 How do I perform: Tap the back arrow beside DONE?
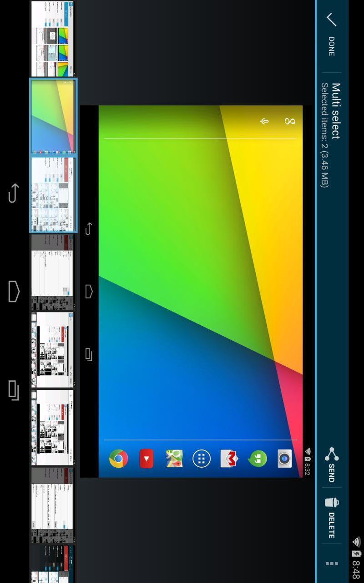[x=331, y=20]
